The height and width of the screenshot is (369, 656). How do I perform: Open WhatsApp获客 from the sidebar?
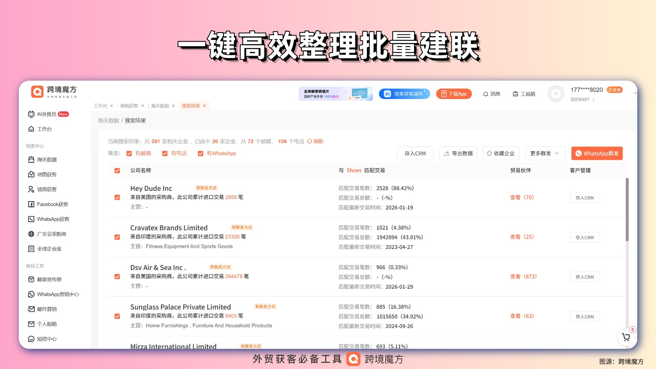53,219
